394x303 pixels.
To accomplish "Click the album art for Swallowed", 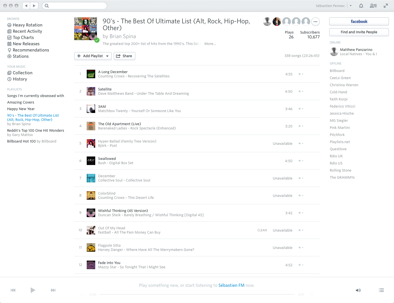I will [91, 161].
